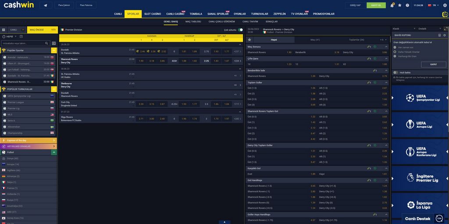
Task: Click KAPAT in the bet slip
Action: (x=434, y=65)
